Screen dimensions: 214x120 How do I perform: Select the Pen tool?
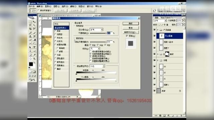(30, 51)
